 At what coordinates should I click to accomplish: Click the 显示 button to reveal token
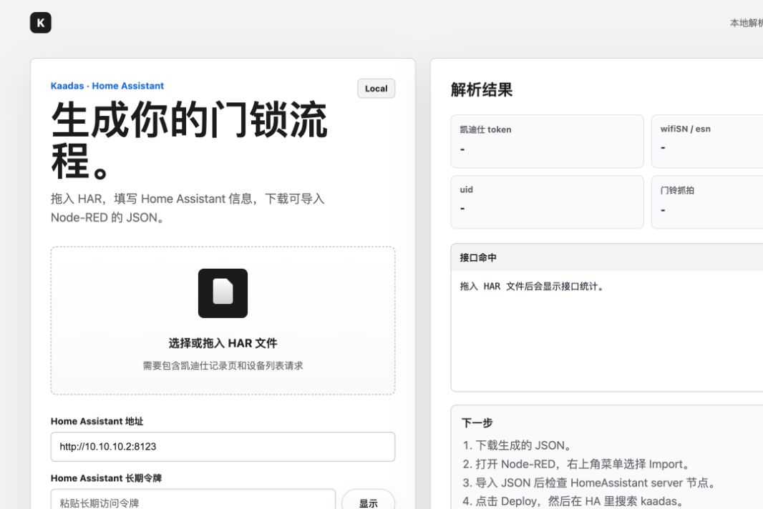[369, 500]
